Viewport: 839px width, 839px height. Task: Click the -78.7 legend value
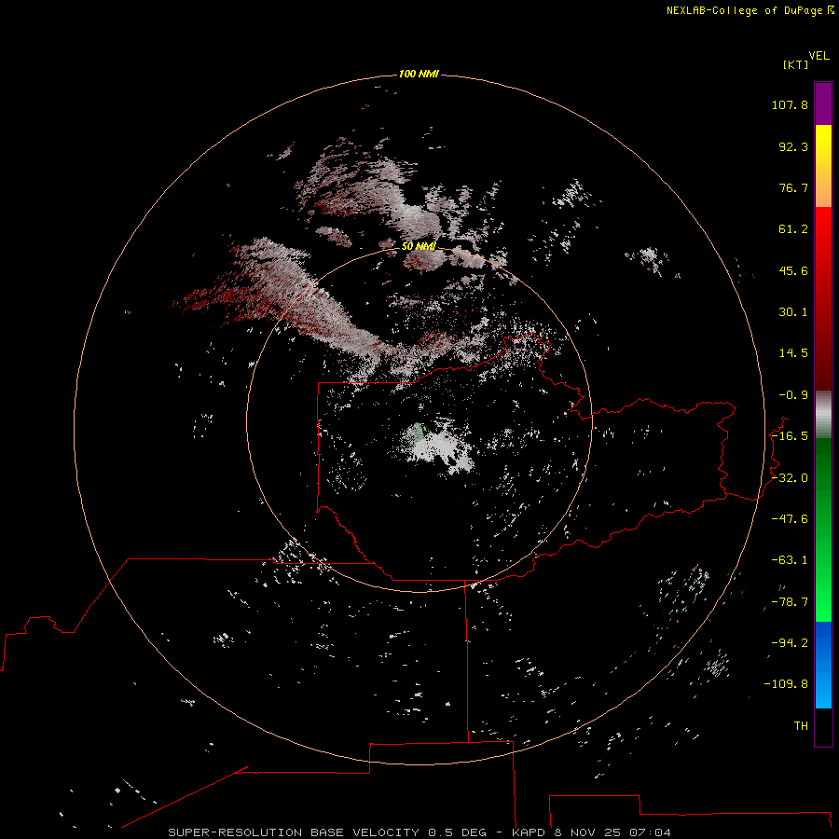790,602
